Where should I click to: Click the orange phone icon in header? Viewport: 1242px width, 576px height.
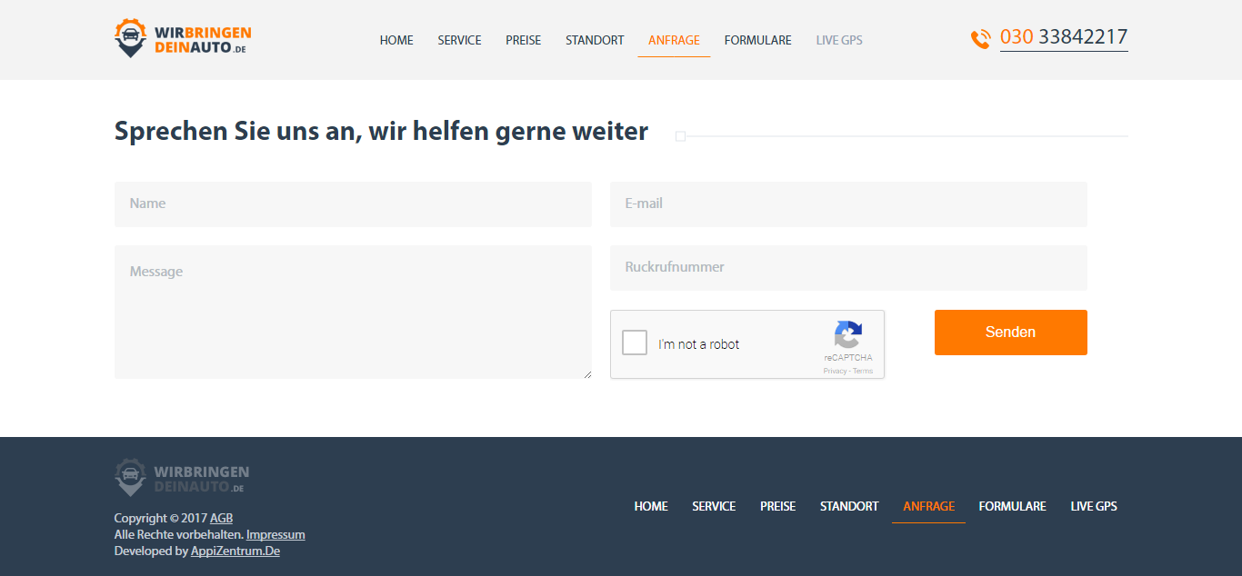pos(981,39)
